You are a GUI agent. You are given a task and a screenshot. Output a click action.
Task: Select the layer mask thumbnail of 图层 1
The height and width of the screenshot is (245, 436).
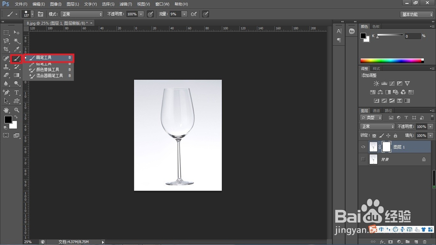tap(386, 147)
